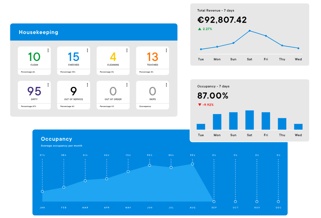Viewport: 321px width, 218px height.
Task: Click the green gain arrow beside 2.27%
Action: point(199,28)
